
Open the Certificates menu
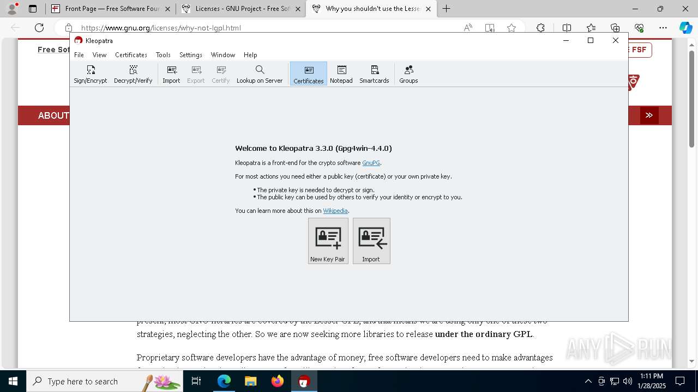[131, 55]
